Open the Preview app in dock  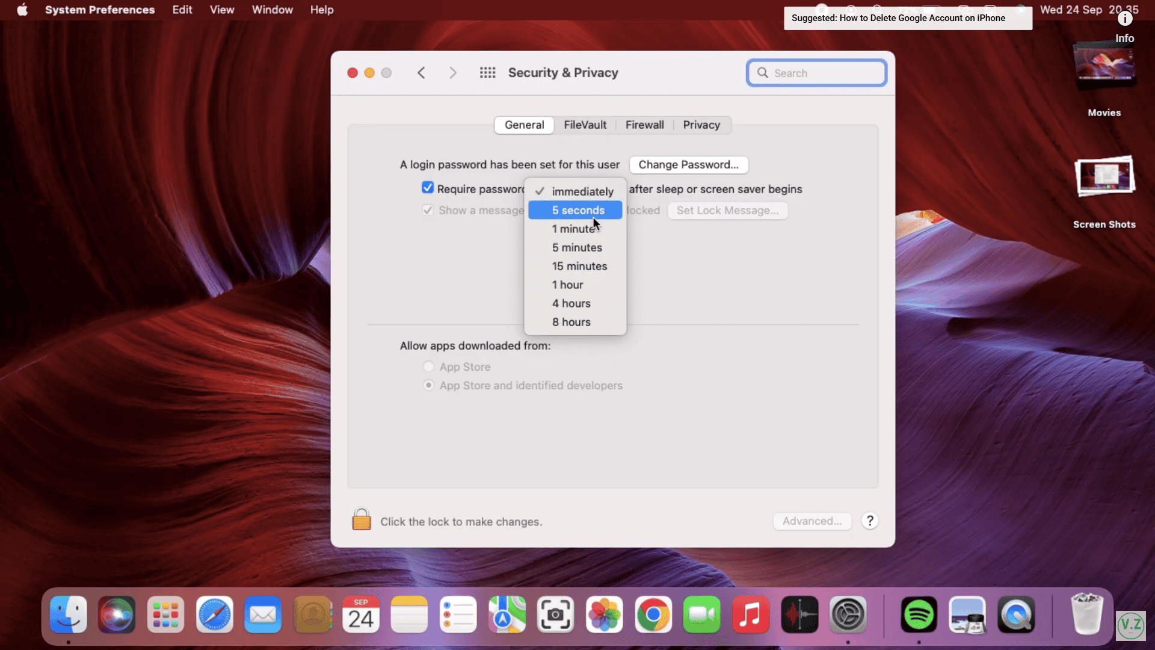967,614
